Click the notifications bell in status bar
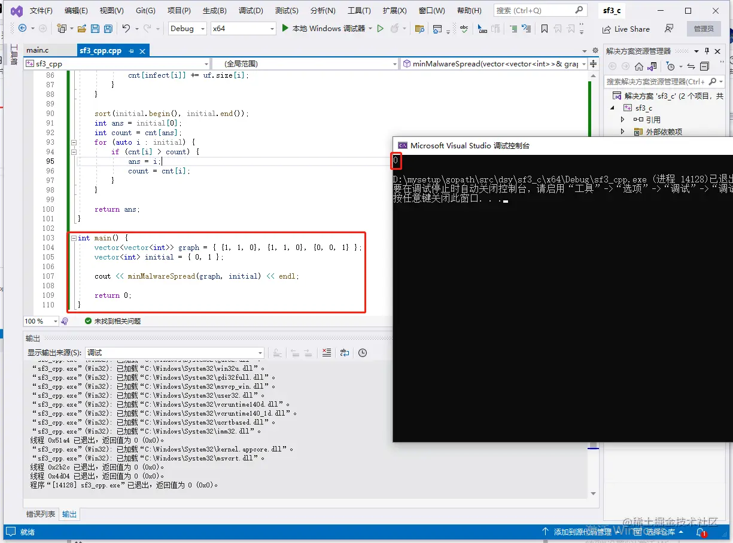Viewport: 733px width, 543px height. click(701, 532)
